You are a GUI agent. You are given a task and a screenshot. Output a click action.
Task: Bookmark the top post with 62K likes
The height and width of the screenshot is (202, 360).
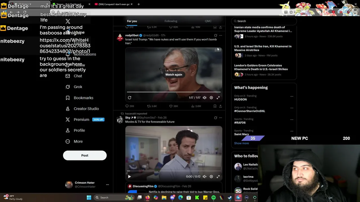click(215, 27)
